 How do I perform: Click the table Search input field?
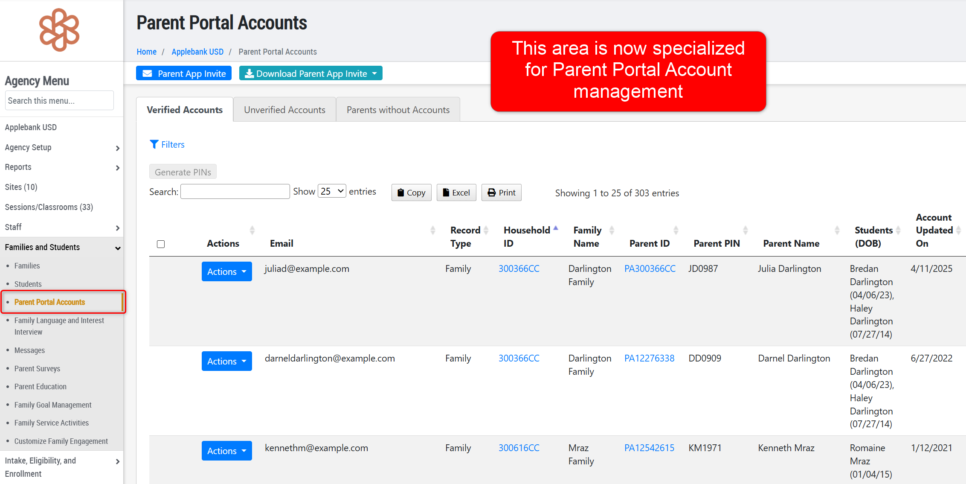coord(235,192)
